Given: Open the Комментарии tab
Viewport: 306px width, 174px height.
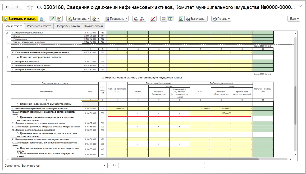Looking at the screenshot, I should pyautogui.click(x=94, y=26).
